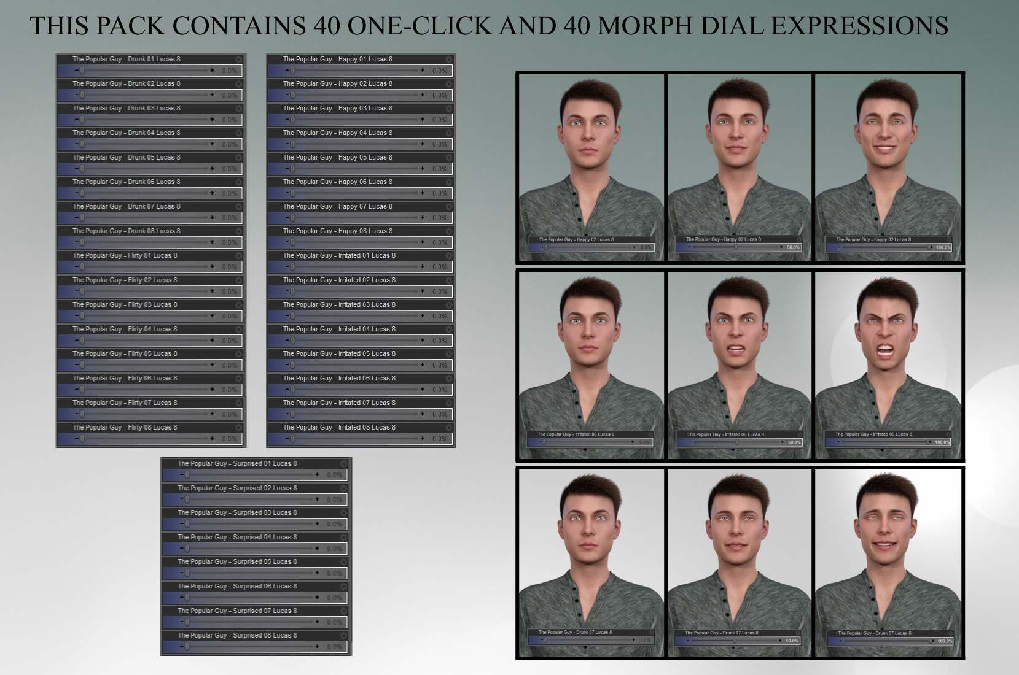Screen dimensions: 1019x675
Task: Edit the Happy 03 percentage value field
Action: click(x=440, y=120)
